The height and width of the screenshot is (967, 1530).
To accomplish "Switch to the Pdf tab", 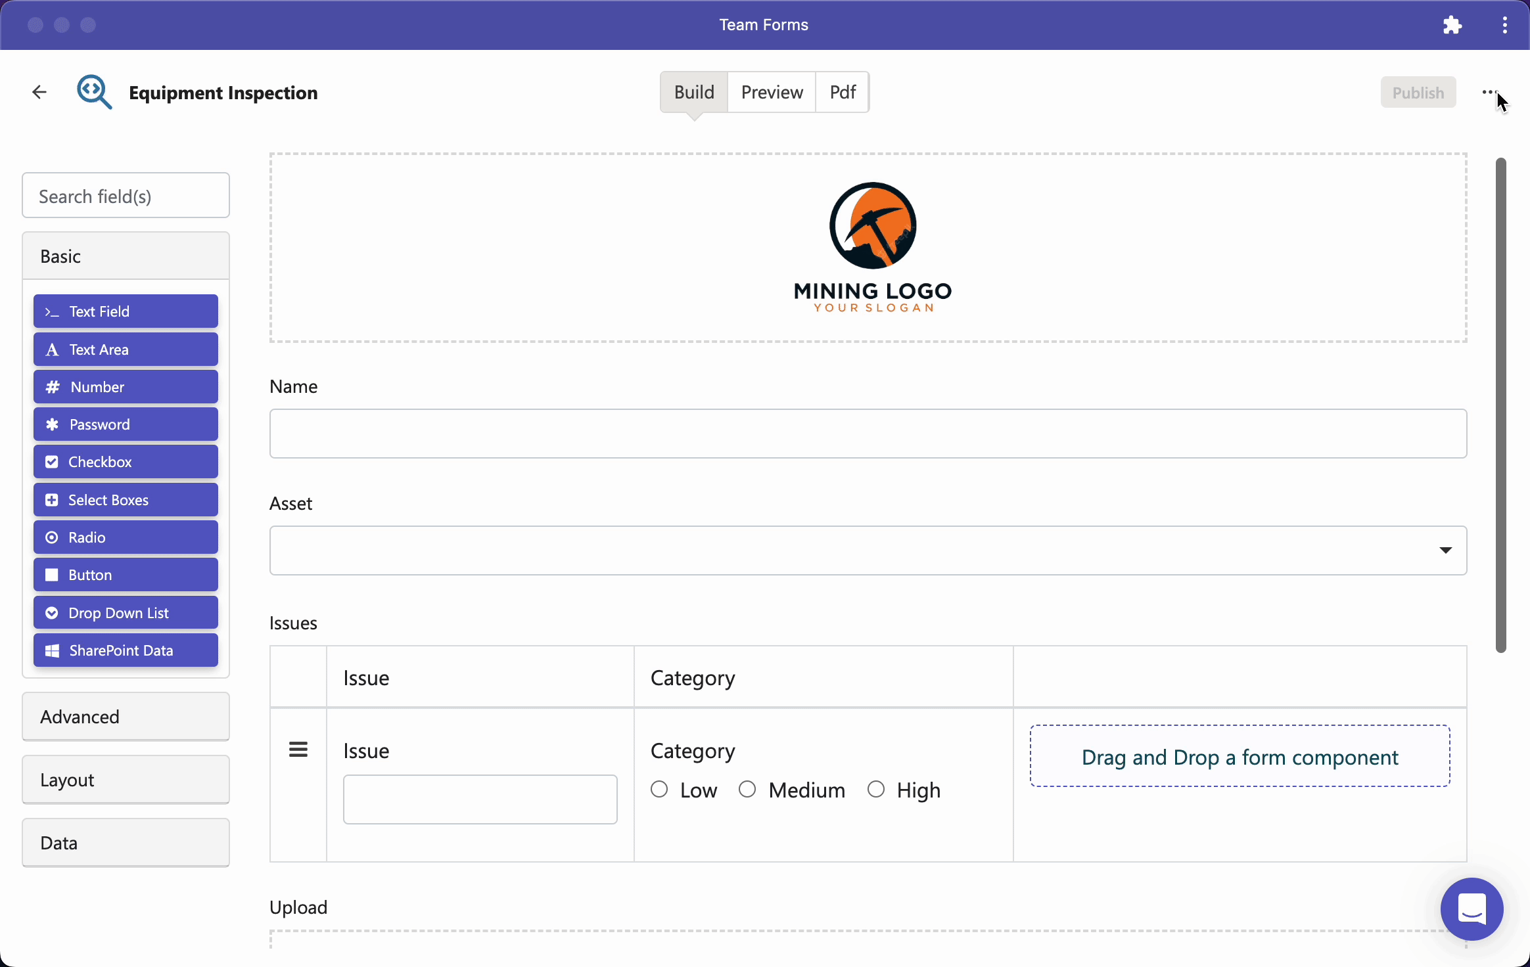I will click(x=843, y=92).
